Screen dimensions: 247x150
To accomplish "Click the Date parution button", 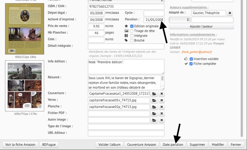I will pos(173,144).
